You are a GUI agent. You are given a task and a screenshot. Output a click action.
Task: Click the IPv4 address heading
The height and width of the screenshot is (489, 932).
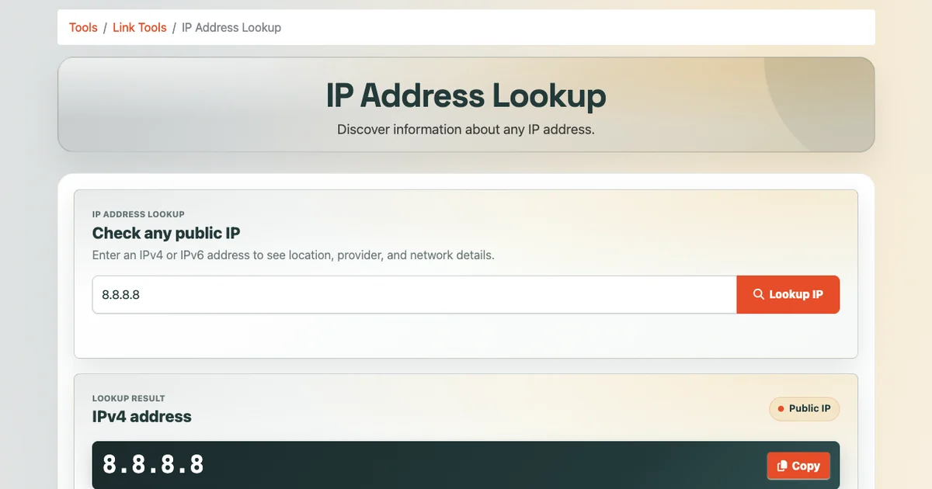[x=141, y=416]
